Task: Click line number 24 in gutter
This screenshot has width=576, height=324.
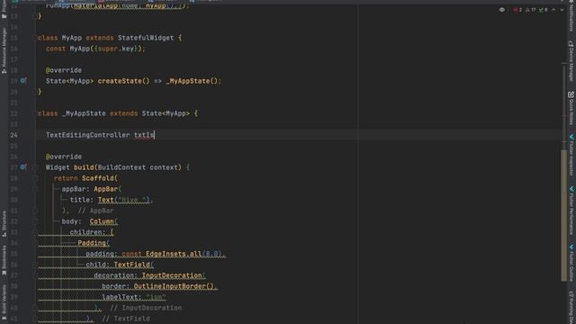Action: [13, 135]
